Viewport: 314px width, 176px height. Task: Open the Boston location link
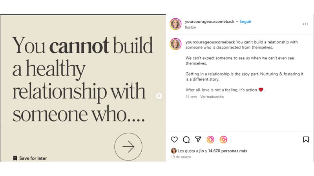(x=190, y=27)
